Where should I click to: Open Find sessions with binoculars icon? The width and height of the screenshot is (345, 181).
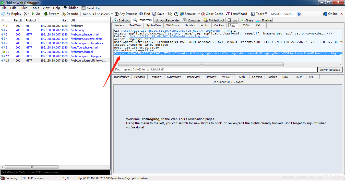click(145, 14)
